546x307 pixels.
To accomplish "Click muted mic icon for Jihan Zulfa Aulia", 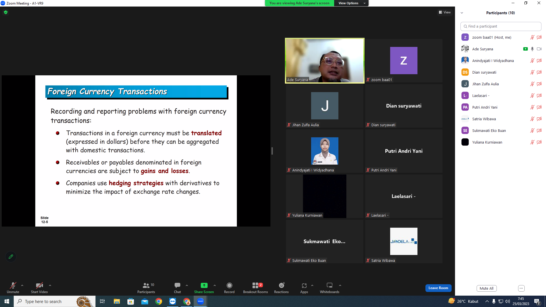I will [x=532, y=84].
